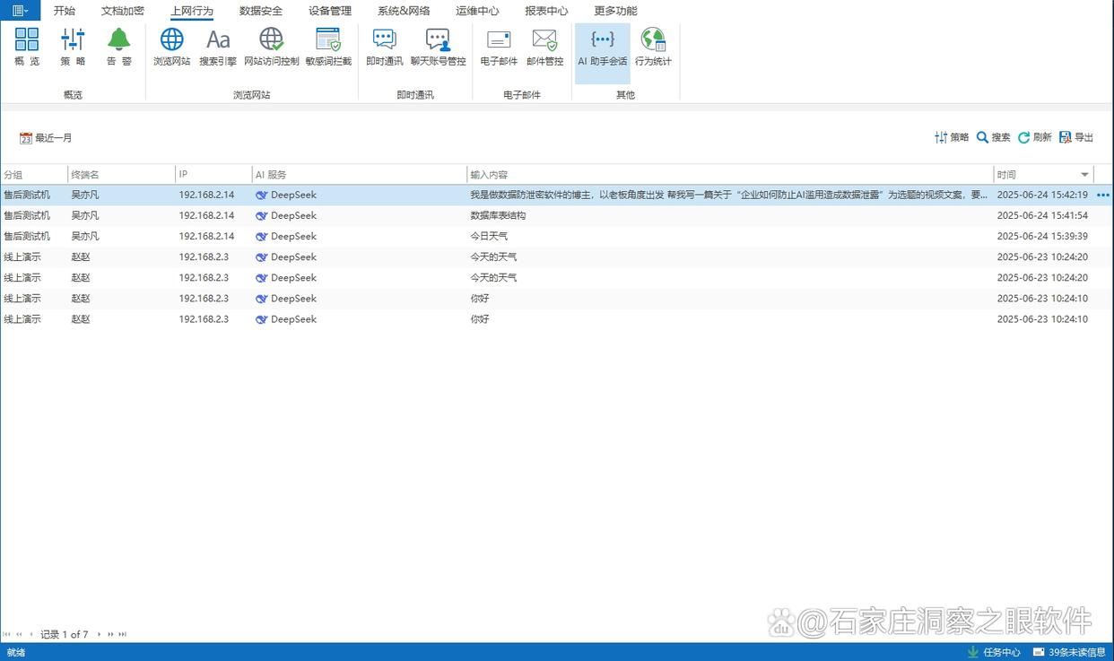1114x661 pixels.
Task: Click the 时间 column sort arrow
Action: point(1084,175)
